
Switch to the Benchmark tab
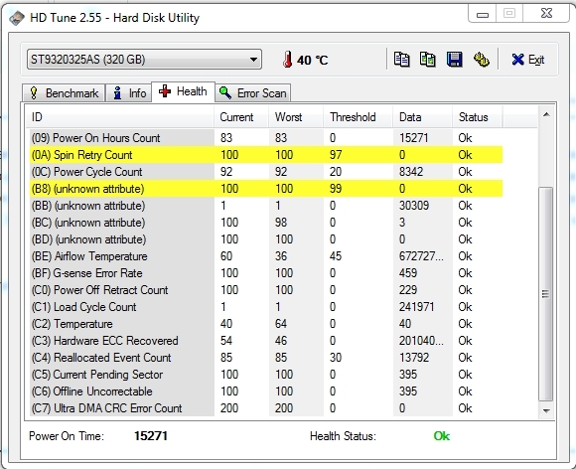point(64,93)
